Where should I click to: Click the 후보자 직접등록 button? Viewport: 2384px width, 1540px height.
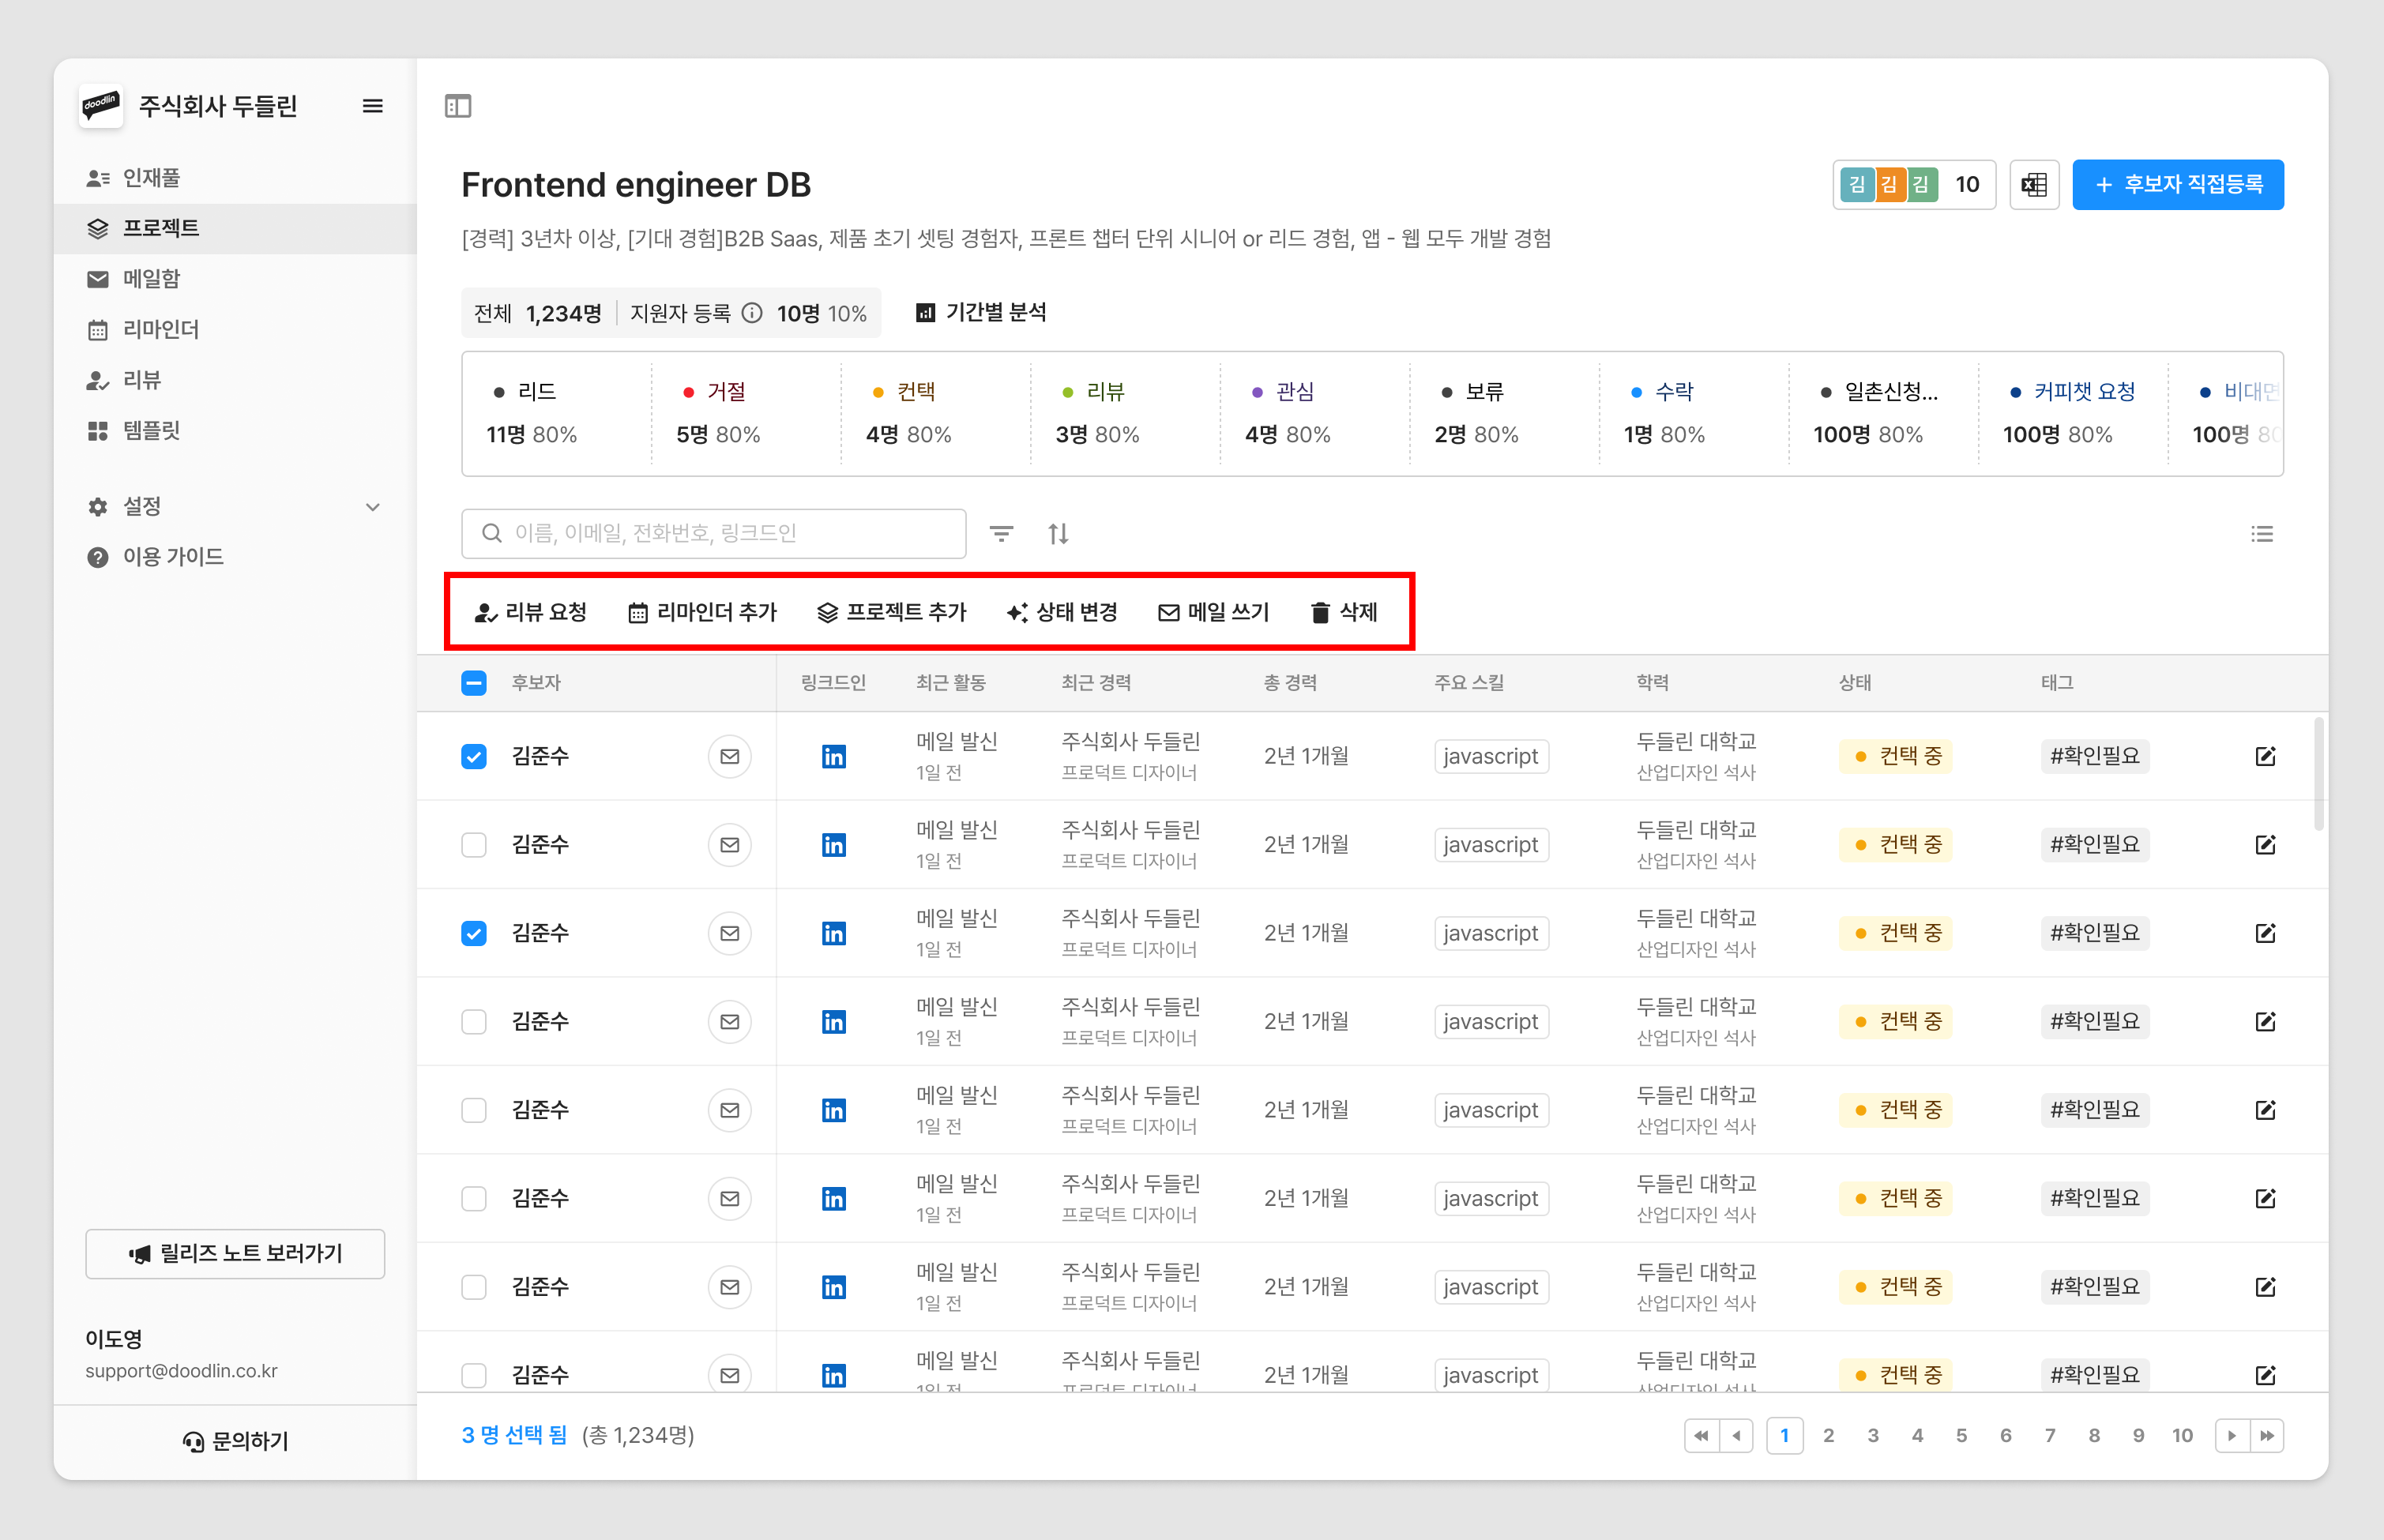(2177, 185)
